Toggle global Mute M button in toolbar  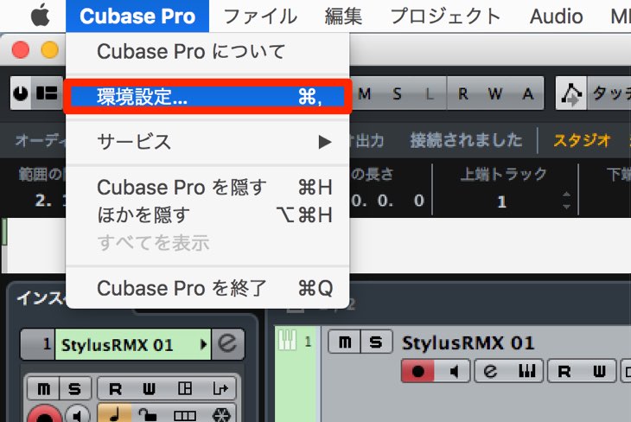pyautogui.click(x=365, y=93)
